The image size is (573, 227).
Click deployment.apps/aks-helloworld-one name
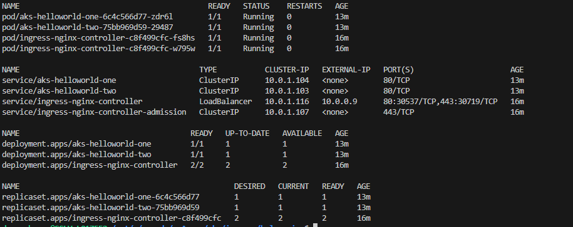pyautogui.click(x=76, y=143)
